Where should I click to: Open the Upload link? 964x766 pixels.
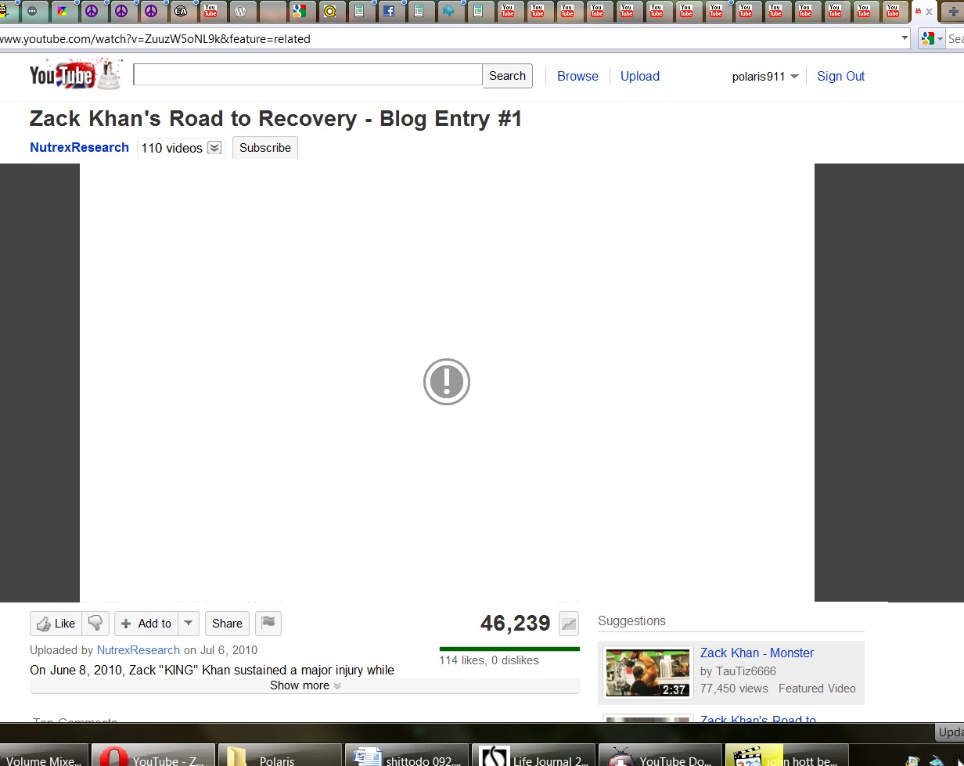tap(640, 76)
